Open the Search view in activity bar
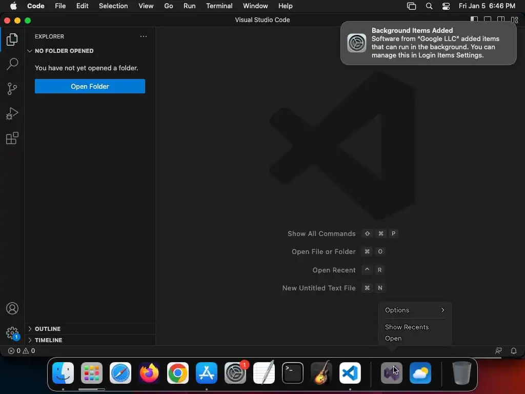This screenshot has height=394, width=525. pyautogui.click(x=12, y=64)
